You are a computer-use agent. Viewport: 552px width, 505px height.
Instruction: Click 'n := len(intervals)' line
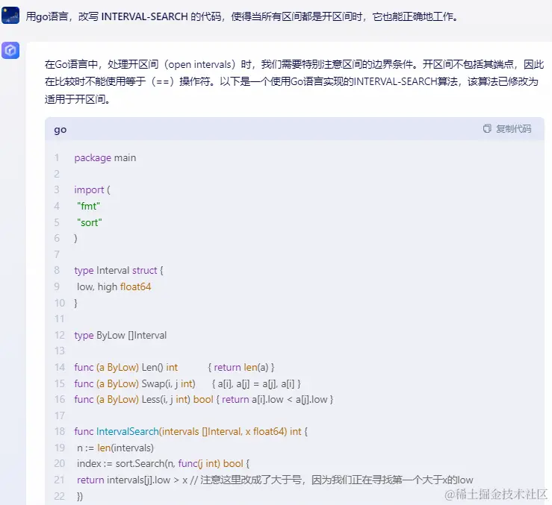[x=116, y=448]
